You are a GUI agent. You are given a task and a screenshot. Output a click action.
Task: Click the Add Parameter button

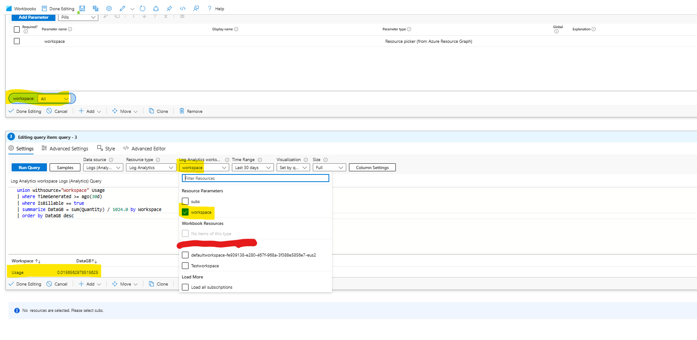coord(33,17)
